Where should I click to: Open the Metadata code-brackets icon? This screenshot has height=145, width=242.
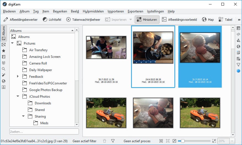click(x=238, y=34)
